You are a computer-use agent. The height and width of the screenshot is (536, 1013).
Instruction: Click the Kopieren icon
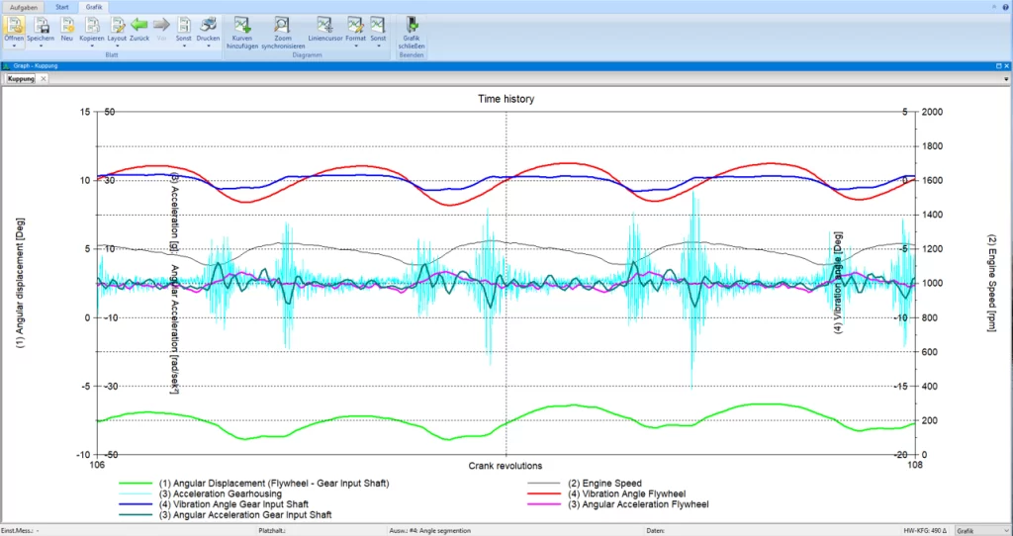click(x=92, y=24)
